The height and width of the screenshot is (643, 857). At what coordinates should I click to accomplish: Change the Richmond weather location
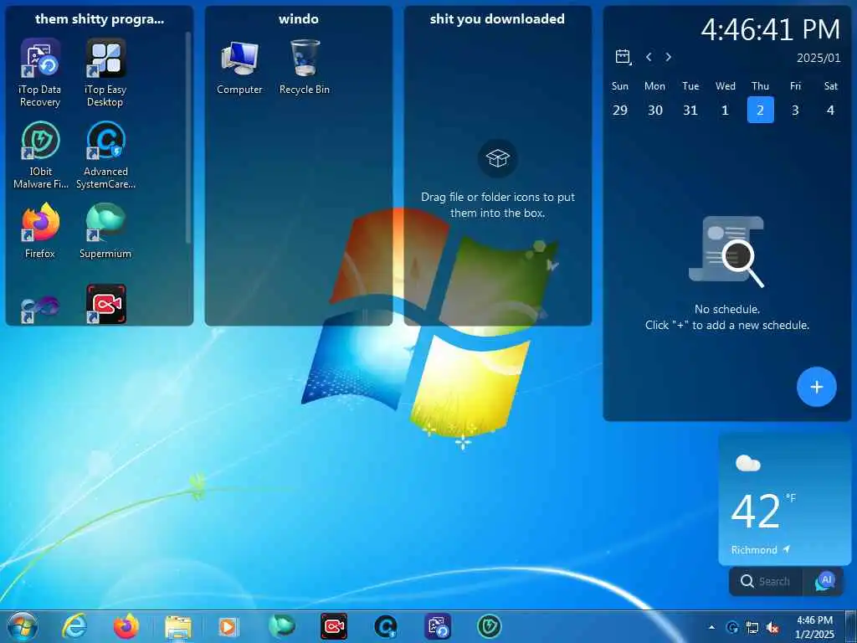pos(760,549)
